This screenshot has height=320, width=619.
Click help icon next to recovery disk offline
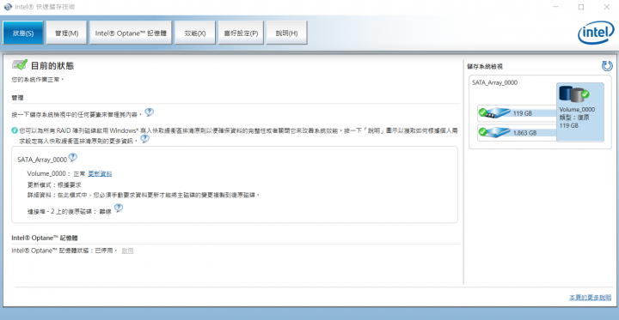[119, 208]
